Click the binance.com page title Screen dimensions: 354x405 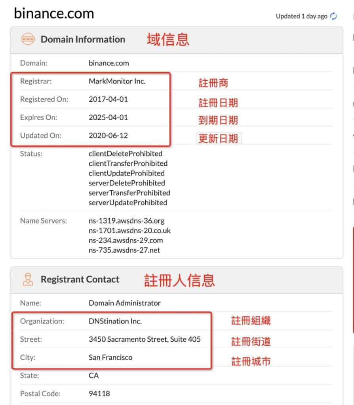click(x=54, y=13)
